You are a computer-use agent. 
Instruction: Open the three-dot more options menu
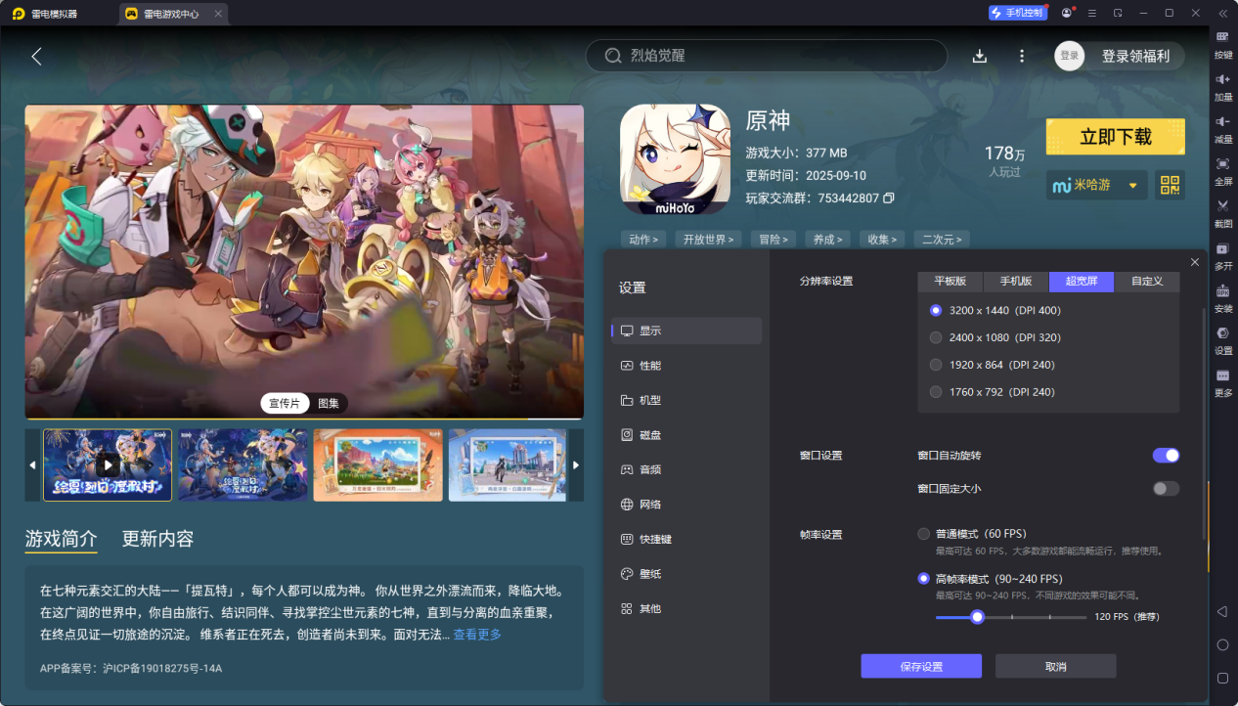(x=1022, y=57)
